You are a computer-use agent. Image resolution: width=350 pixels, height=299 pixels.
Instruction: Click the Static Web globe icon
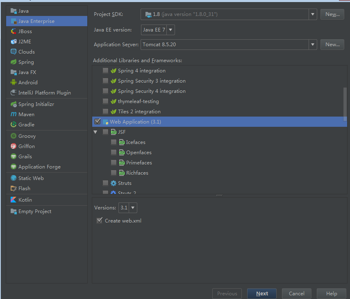tap(14, 178)
